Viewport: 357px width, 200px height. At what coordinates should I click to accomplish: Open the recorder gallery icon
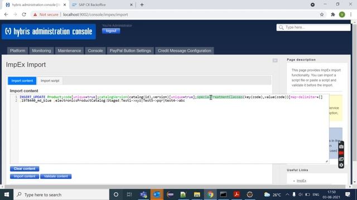pos(341,159)
